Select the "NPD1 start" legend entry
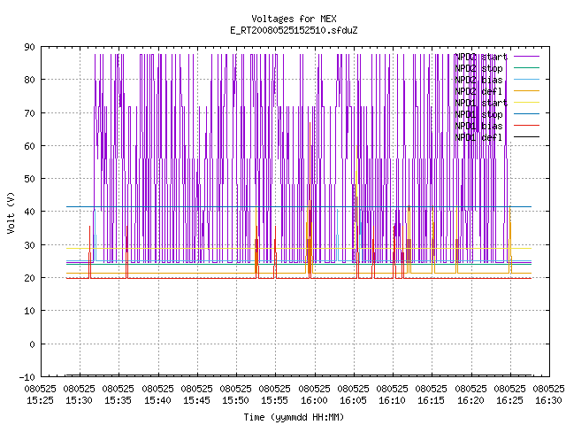The image size is (566, 425). coord(481,103)
